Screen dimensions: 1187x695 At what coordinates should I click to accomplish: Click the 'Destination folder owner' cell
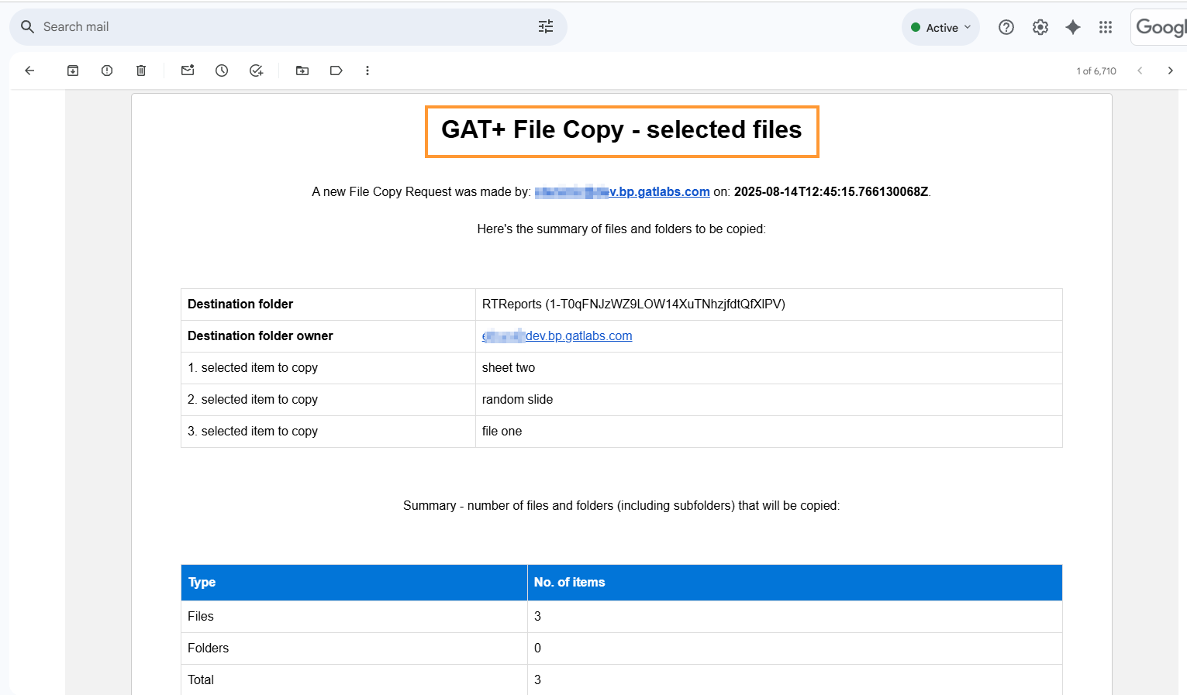coord(328,336)
